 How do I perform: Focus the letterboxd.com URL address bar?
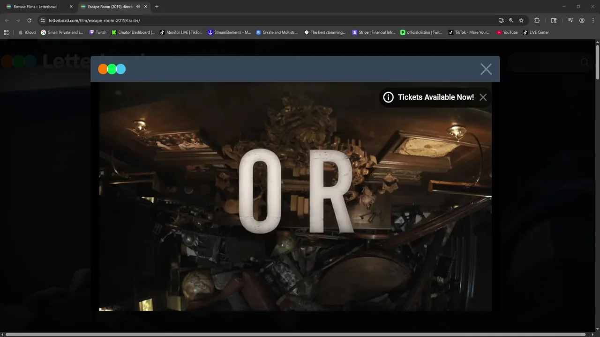[272, 21]
